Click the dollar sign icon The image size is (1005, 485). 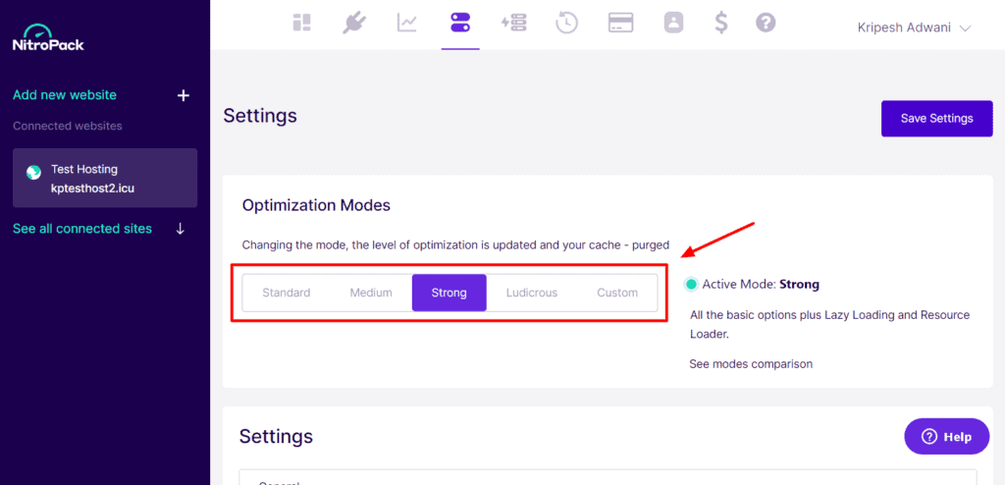(x=721, y=23)
